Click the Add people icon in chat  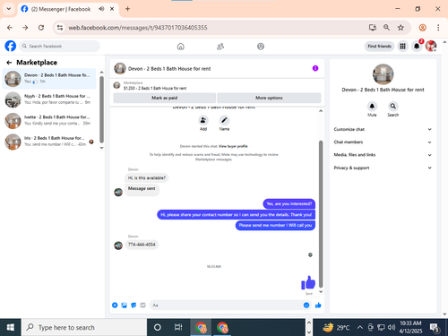pos(203,120)
